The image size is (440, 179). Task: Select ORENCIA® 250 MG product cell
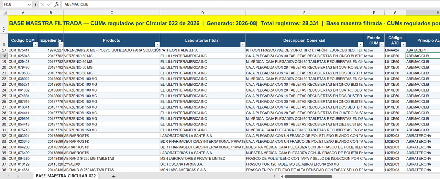coord(112,50)
